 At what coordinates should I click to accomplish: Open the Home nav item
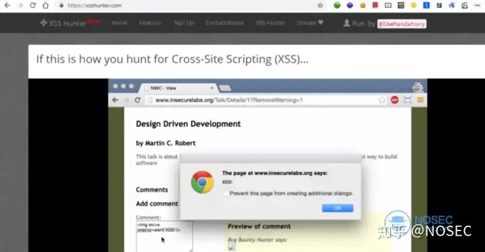pos(119,23)
